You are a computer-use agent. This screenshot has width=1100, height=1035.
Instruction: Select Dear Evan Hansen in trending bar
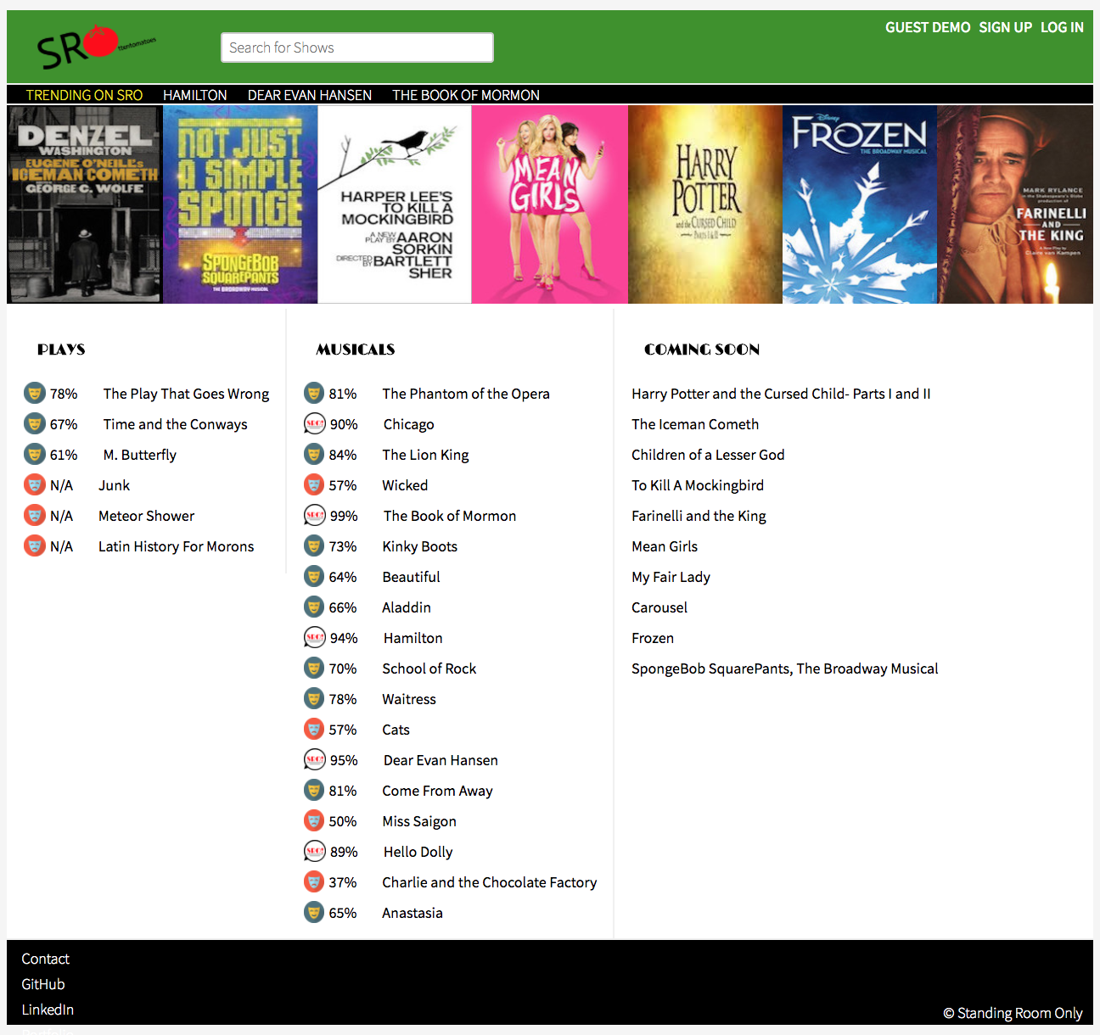(310, 95)
